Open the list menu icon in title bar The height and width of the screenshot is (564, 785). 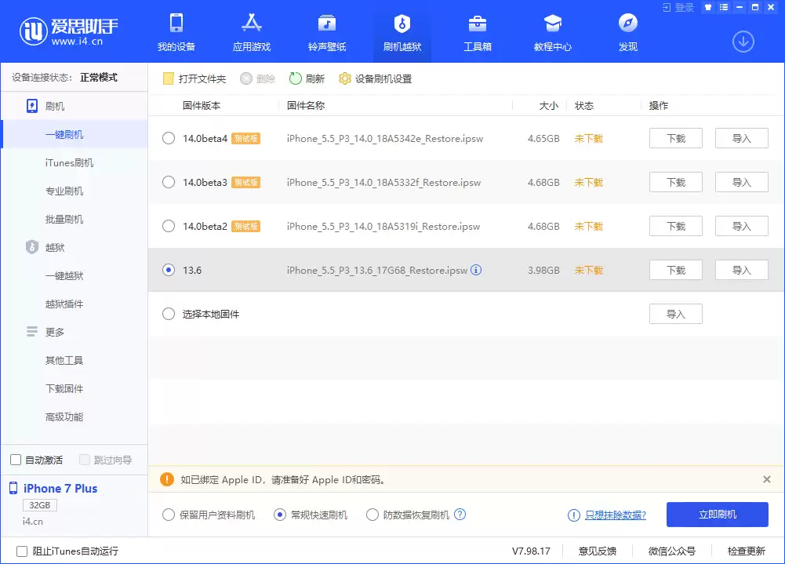click(x=723, y=8)
